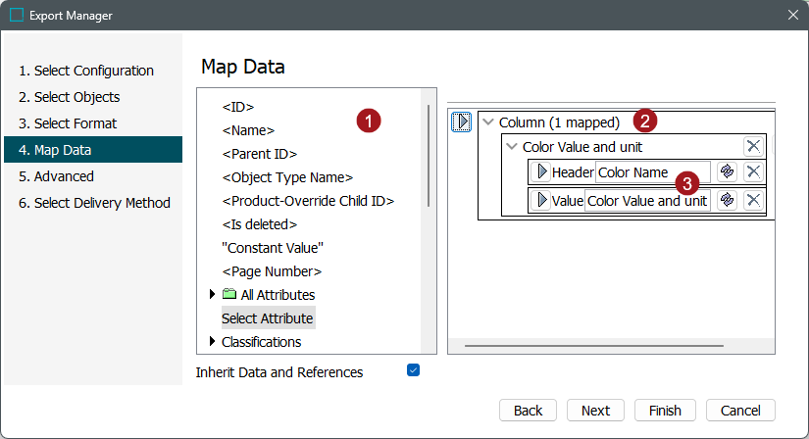809x439 pixels.
Task: Click the transform icon in Value row
Action: 727,200
